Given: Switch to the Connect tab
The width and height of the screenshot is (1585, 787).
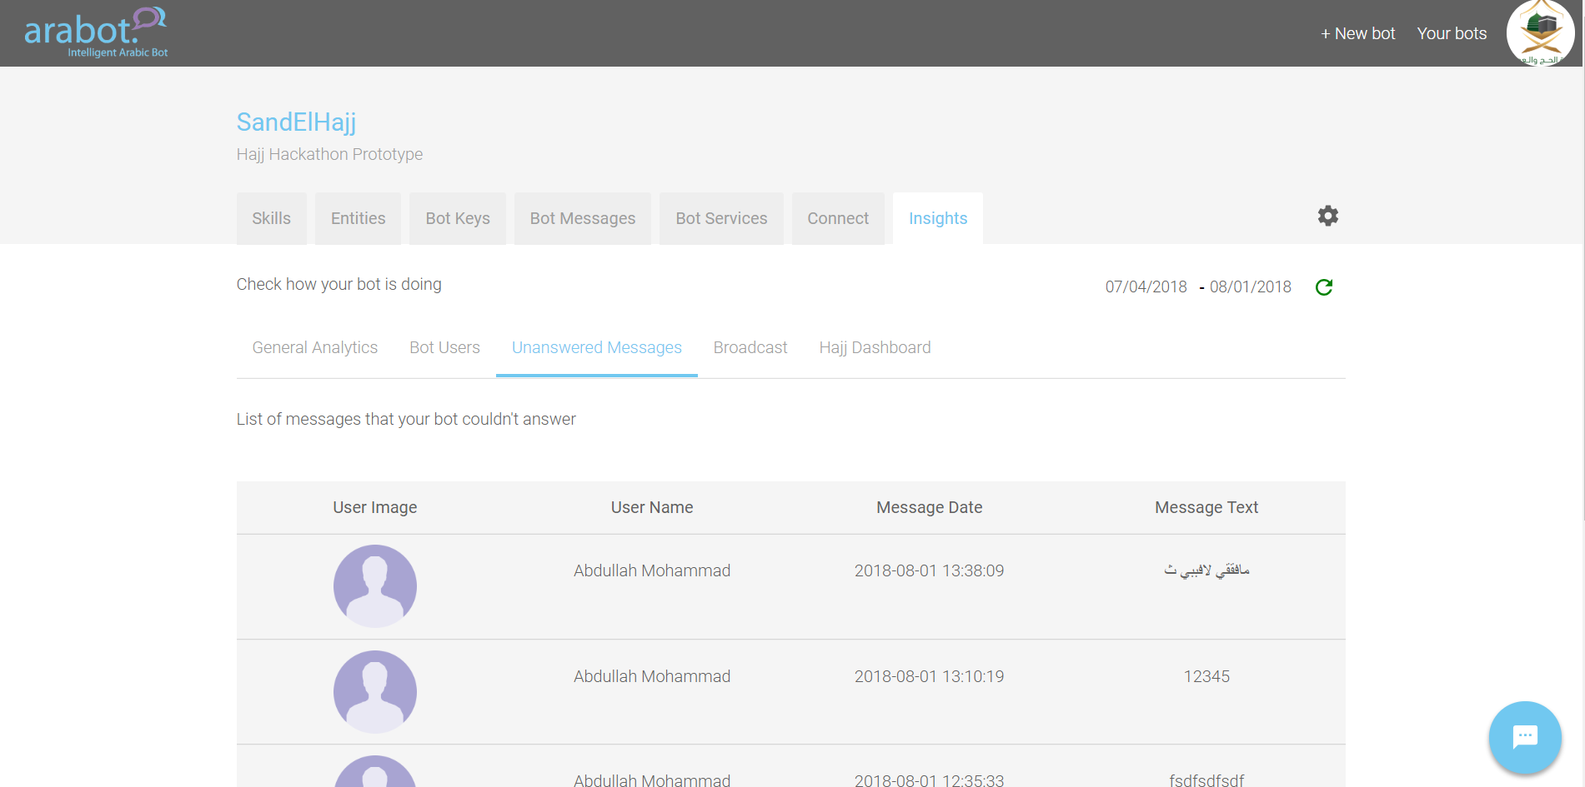Looking at the screenshot, I should coord(838,218).
